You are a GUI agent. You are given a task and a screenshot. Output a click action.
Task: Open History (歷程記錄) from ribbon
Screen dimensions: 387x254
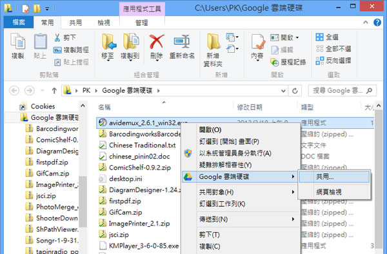click(x=288, y=62)
